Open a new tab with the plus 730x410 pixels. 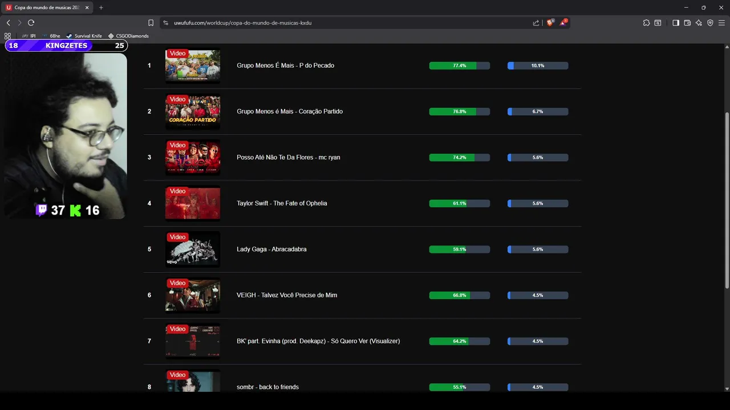tap(101, 7)
